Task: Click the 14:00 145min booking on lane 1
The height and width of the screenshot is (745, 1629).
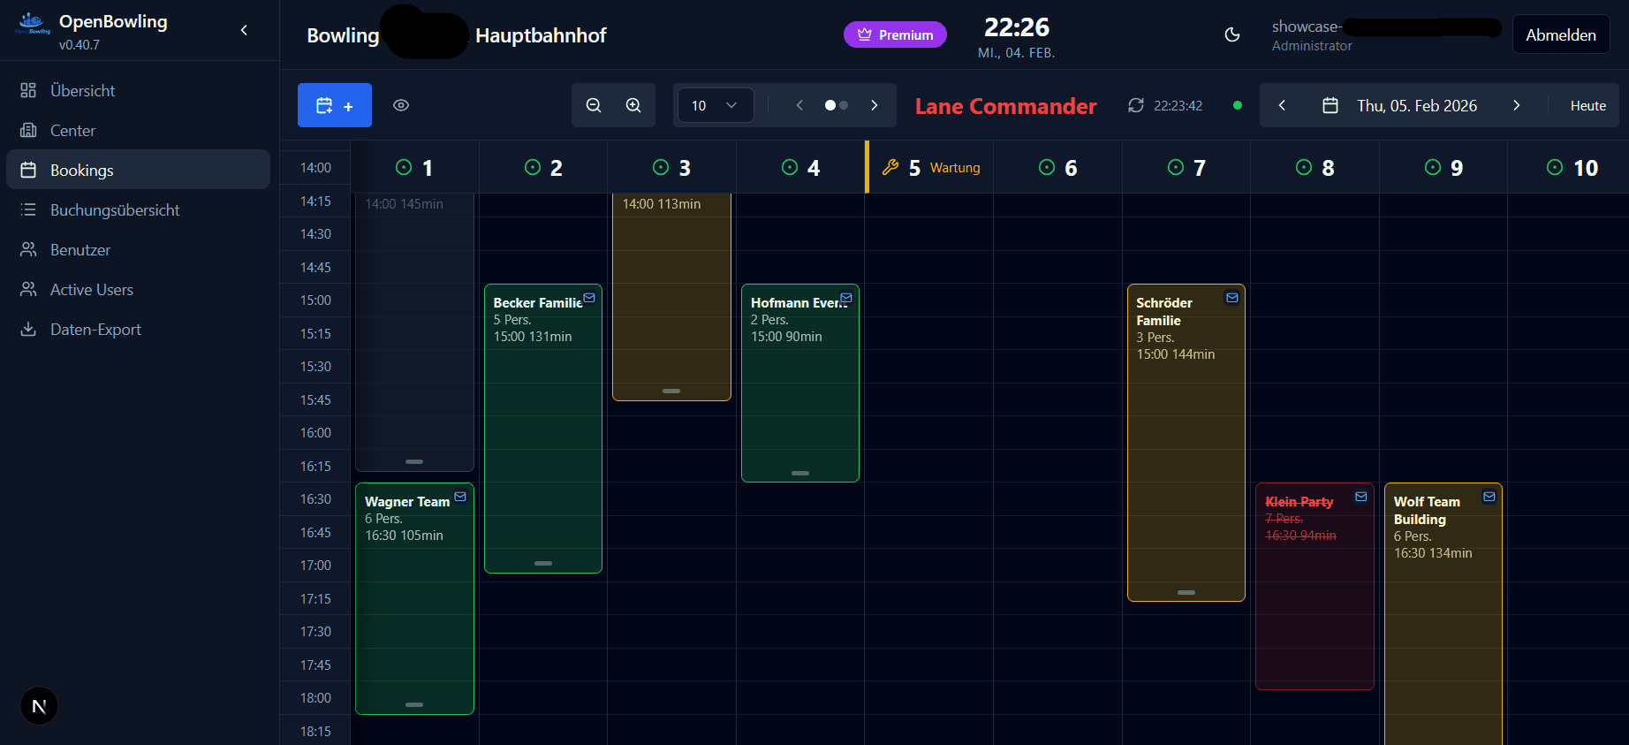Action: [414, 331]
